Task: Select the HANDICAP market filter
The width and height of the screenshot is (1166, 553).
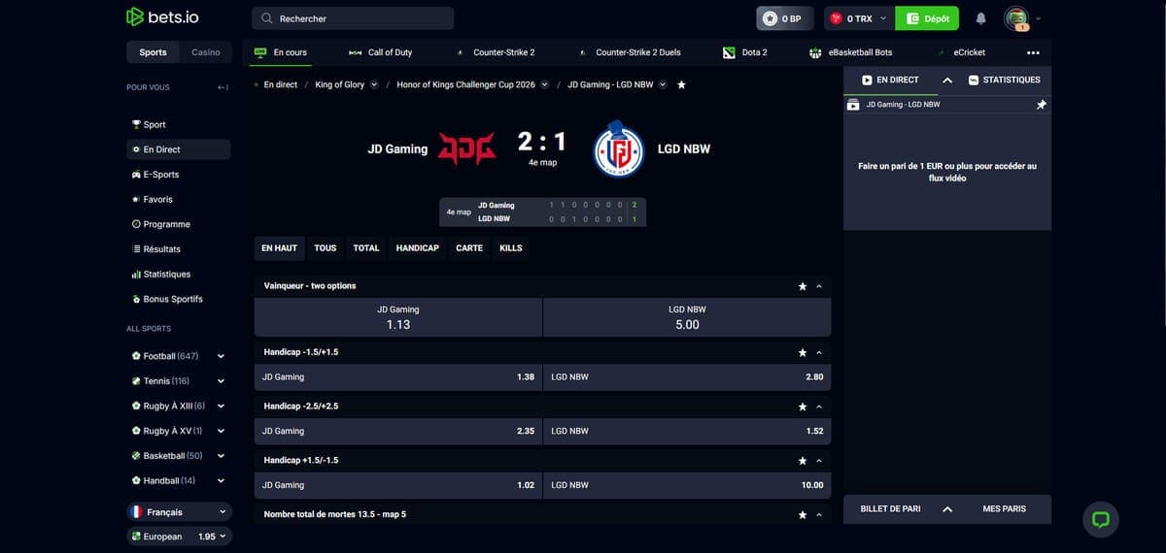Action: pos(418,248)
